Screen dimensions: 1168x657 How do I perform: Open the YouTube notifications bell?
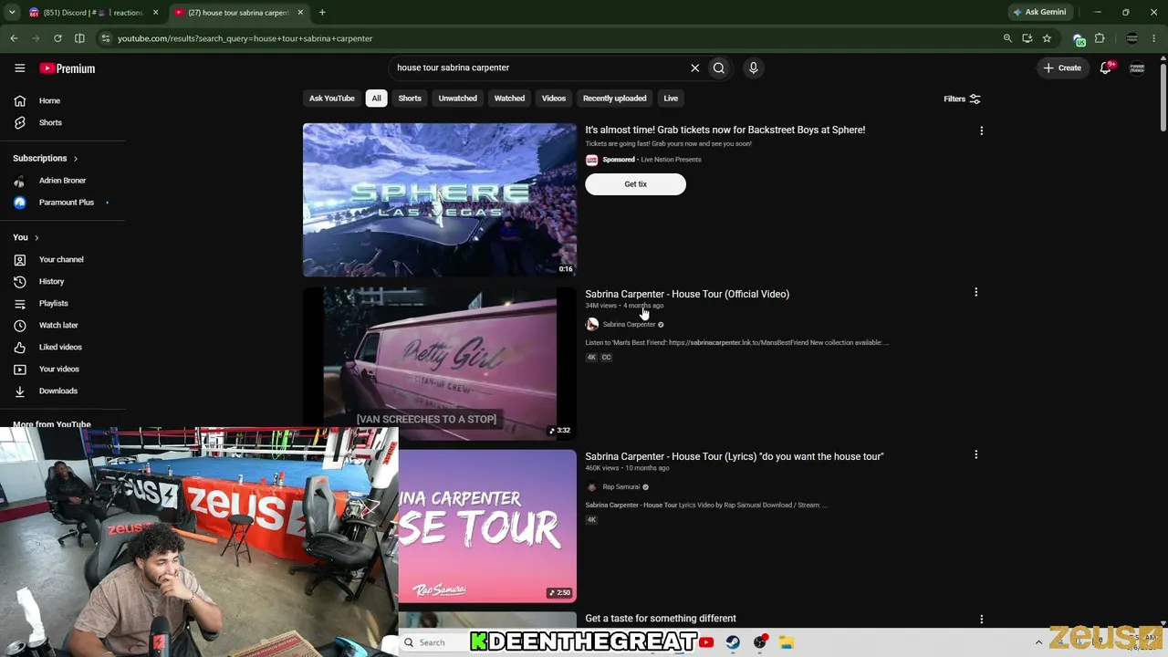(1106, 68)
